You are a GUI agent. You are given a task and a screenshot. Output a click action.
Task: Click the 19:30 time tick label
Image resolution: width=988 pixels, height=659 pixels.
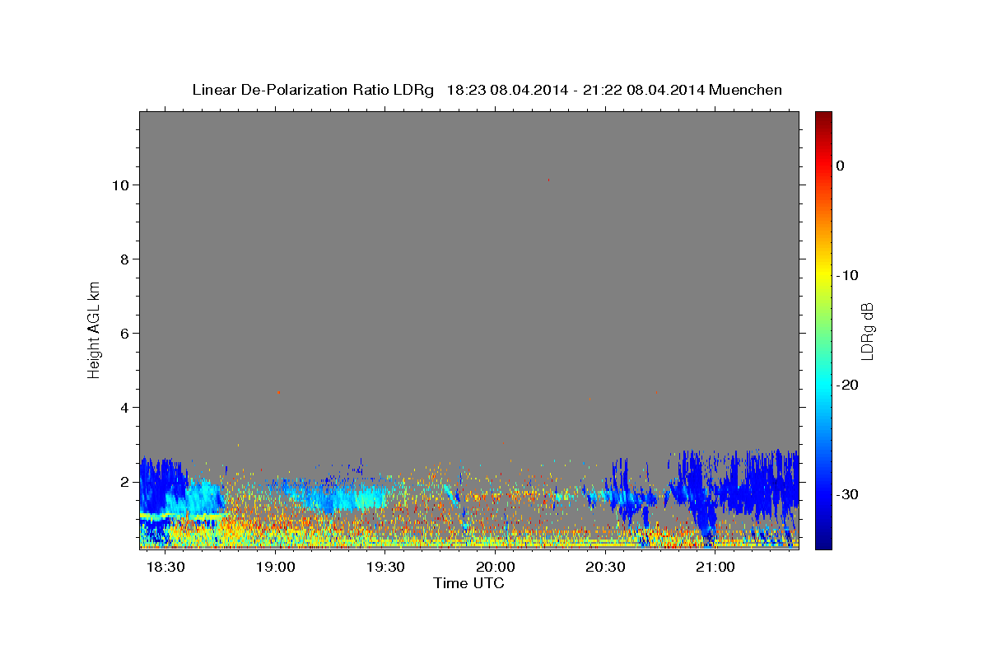click(385, 568)
